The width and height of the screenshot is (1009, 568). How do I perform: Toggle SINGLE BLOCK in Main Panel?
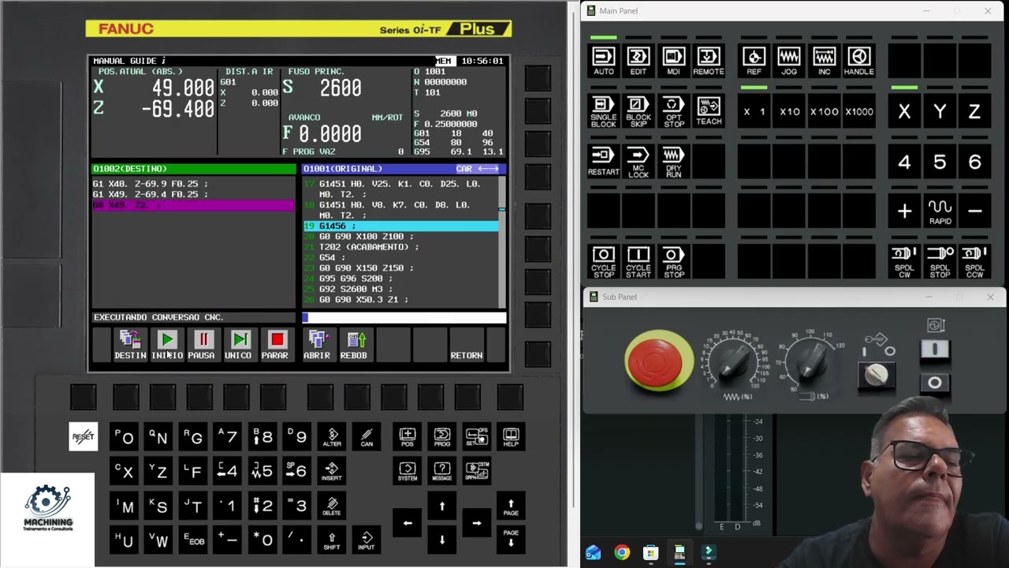[604, 112]
